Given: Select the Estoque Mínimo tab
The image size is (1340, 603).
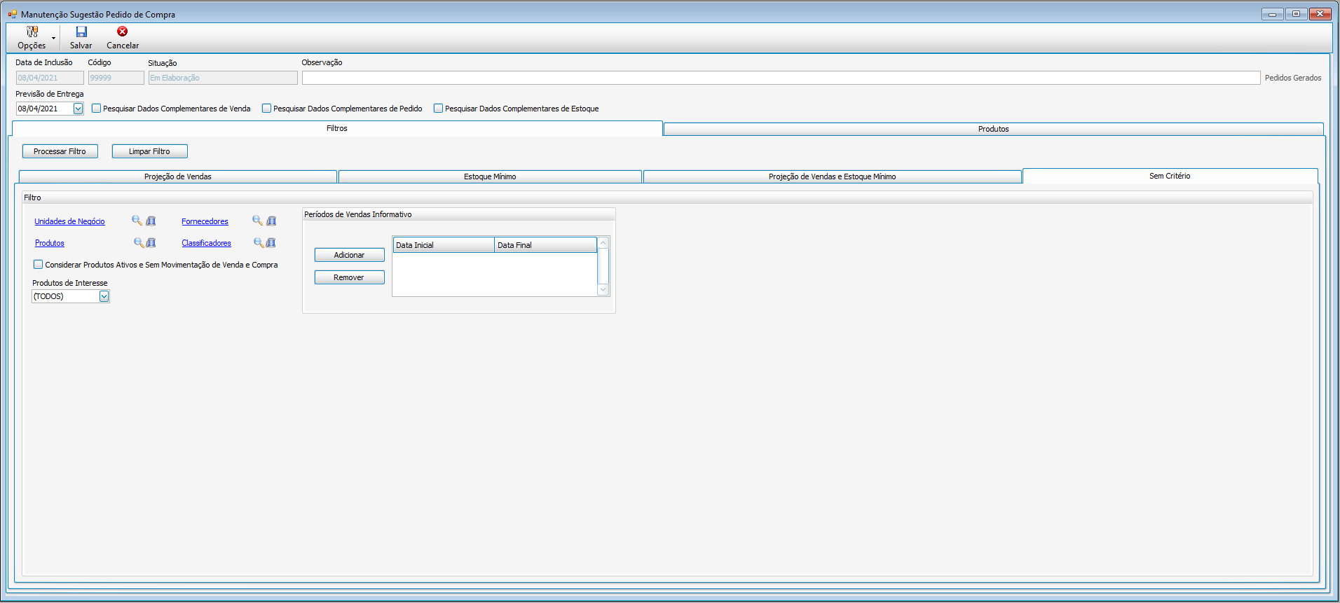Looking at the screenshot, I should coord(490,176).
